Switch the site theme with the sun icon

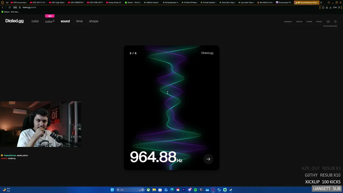coord(335,21)
